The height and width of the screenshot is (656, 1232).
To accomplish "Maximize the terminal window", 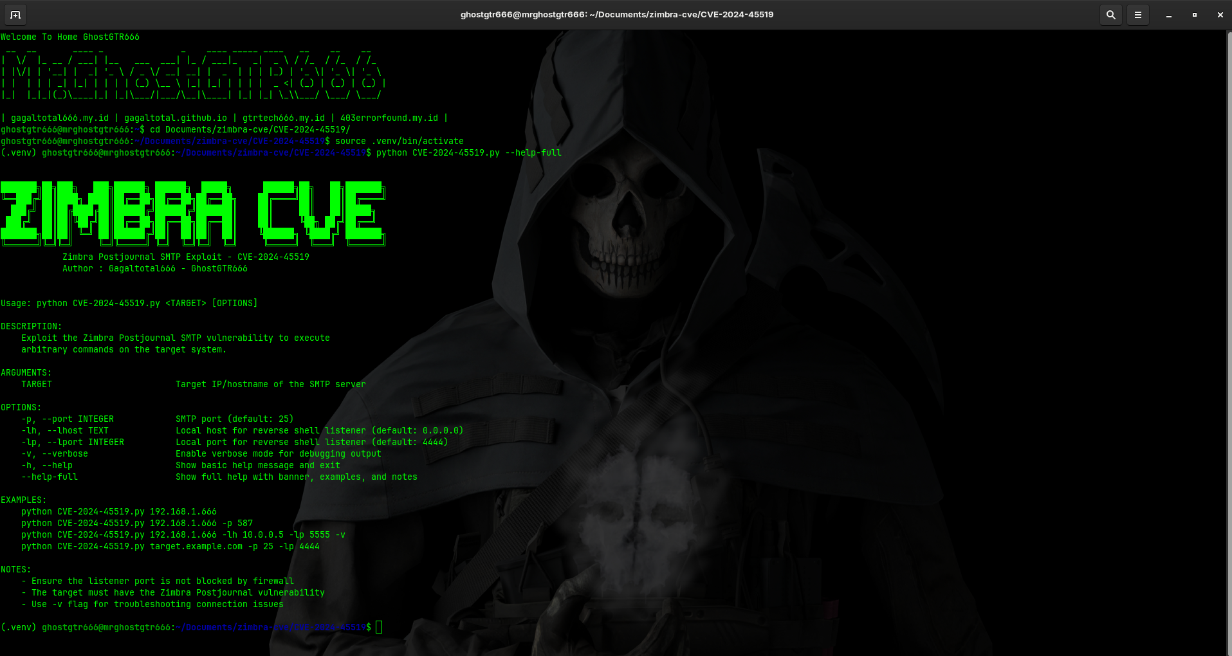I will [1194, 15].
